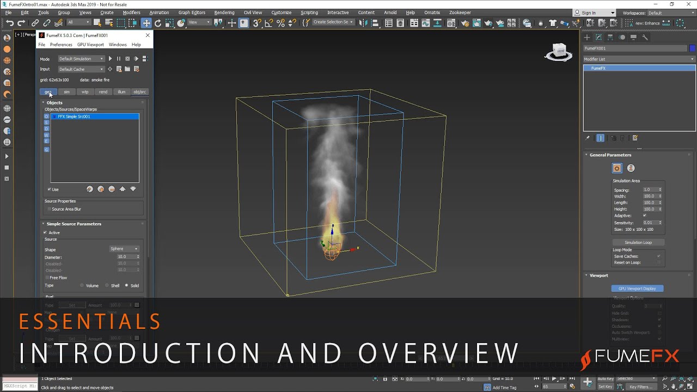697x392 pixels.
Task: Open the Rendering menu
Action: (224, 13)
